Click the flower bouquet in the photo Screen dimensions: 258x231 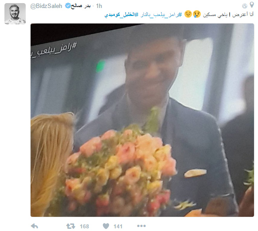[120, 171]
